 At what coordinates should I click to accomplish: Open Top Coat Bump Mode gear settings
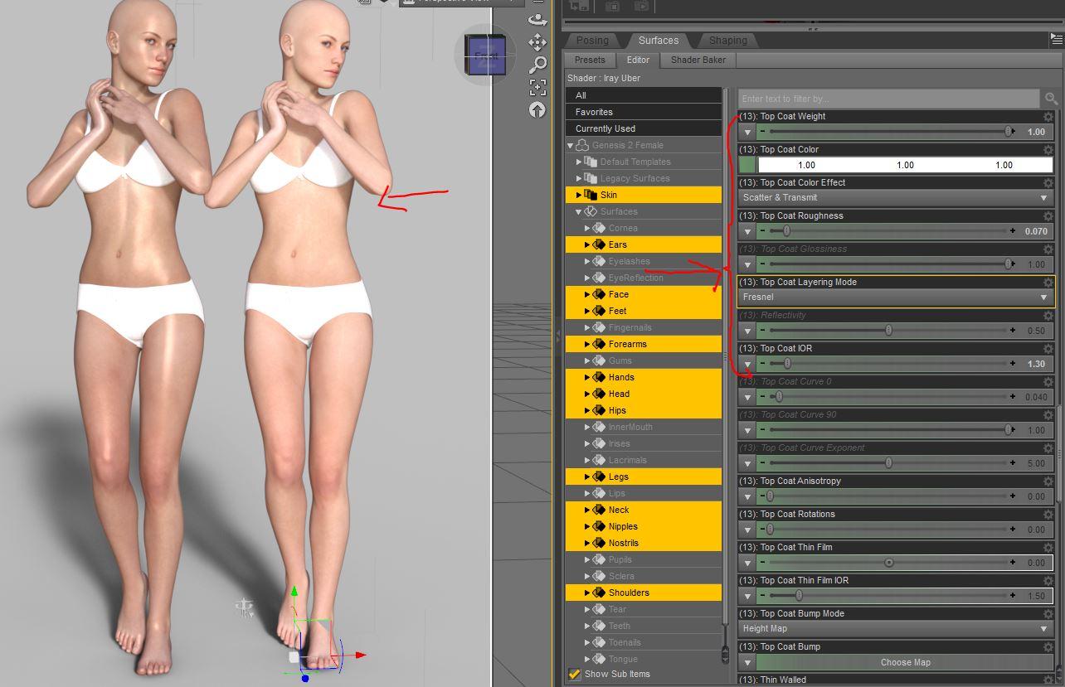tap(1048, 614)
